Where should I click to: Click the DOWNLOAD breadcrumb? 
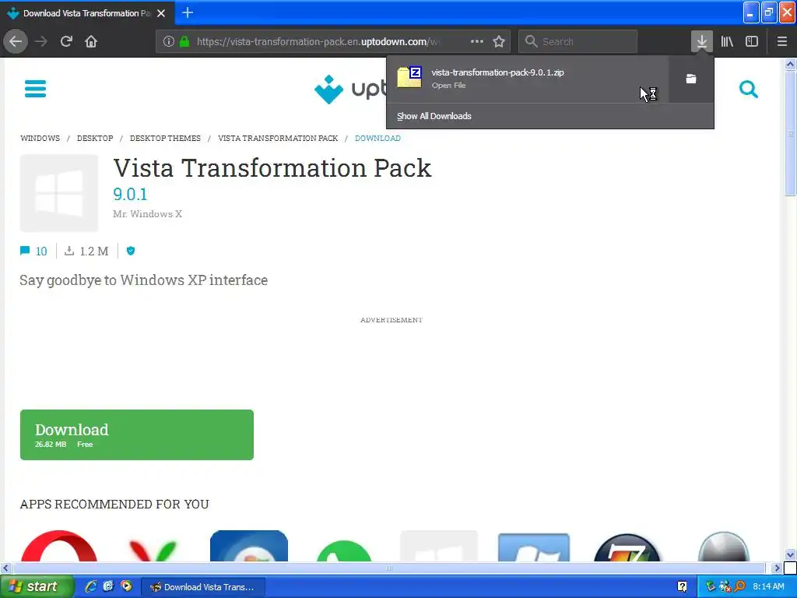pos(377,139)
